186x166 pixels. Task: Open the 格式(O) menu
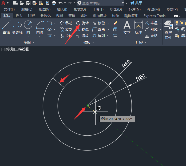click(x=80, y=9)
